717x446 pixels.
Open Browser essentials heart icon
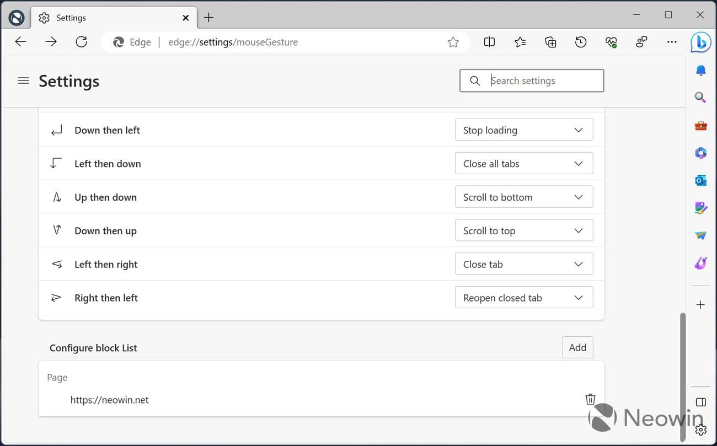[x=611, y=42]
